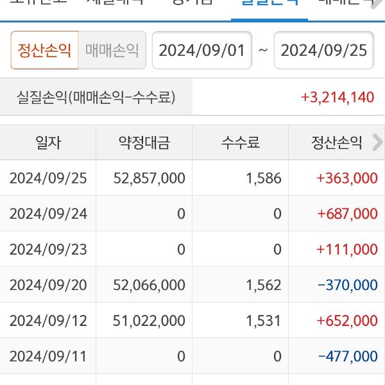Select the 2024/09/11 row date

(x=48, y=356)
